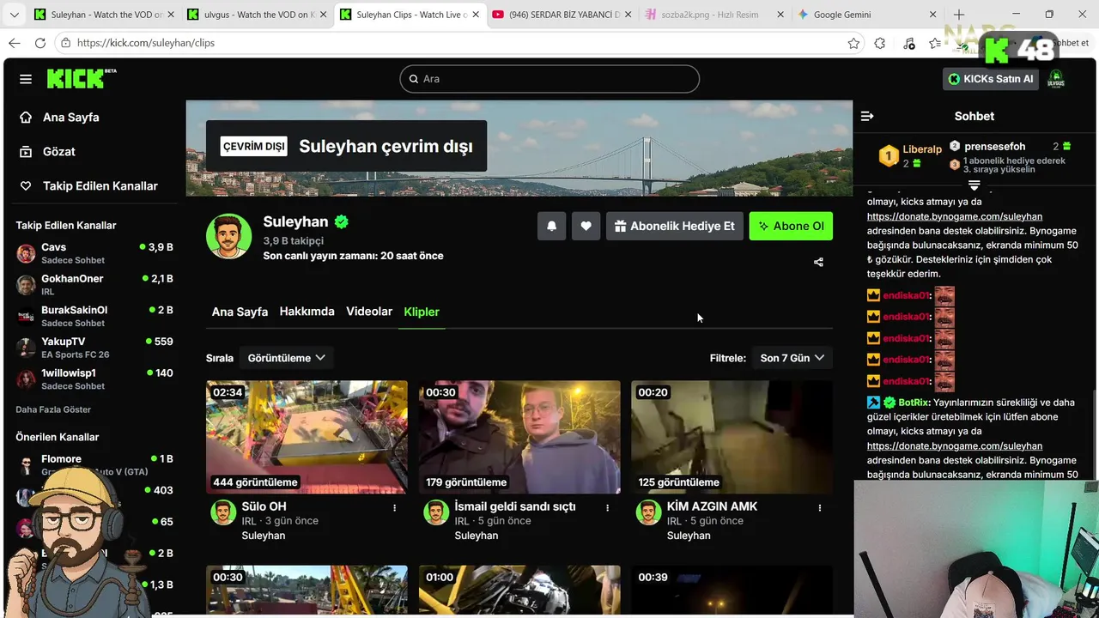Open the BurakSakinOl channel in the sidebar
This screenshot has height=618, width=1099.
pyautogui.click(x=94, y=316)
